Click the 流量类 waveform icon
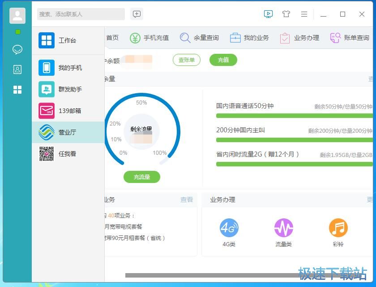 pyautogui.click(x=283, y=228)
